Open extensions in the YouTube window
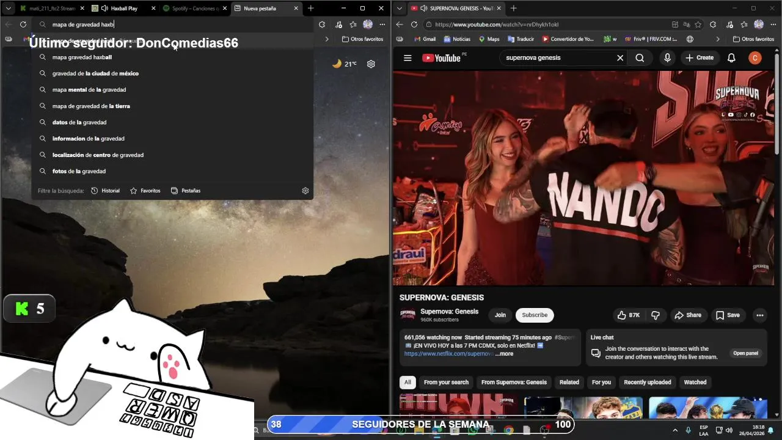Image resolution: width=782 pixels, height=440 pixels. click(713, 24)
